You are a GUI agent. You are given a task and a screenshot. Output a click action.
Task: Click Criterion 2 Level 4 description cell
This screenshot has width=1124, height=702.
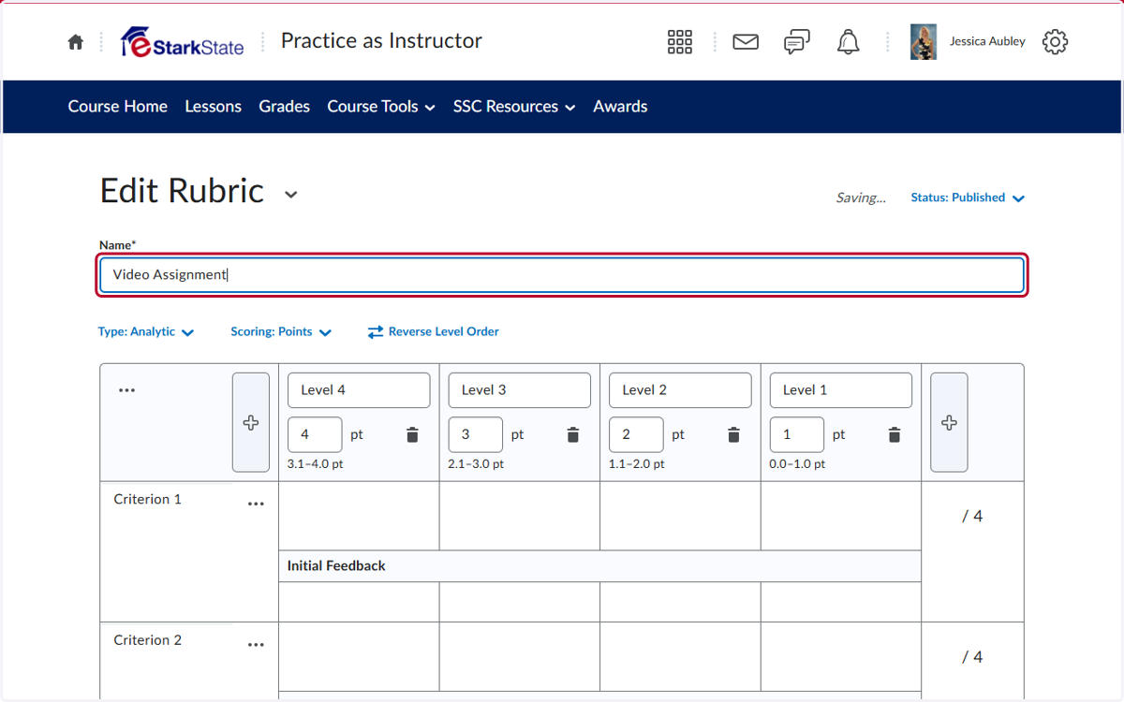(x=359, y=657)
